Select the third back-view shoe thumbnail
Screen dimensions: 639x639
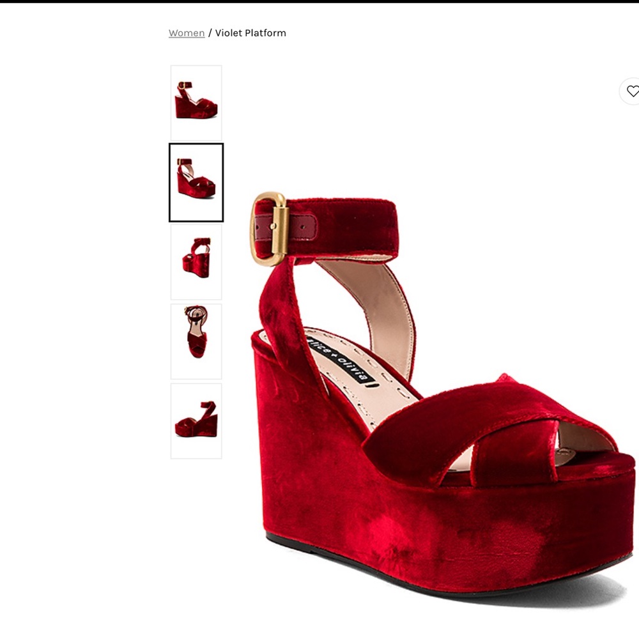tap(196, 262)
